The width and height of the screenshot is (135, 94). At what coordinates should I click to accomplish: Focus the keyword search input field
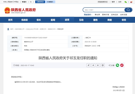point(104,10)
